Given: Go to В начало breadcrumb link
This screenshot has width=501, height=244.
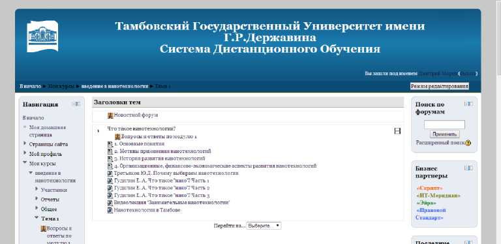Looking at the screenshot, I should (31, 87).
